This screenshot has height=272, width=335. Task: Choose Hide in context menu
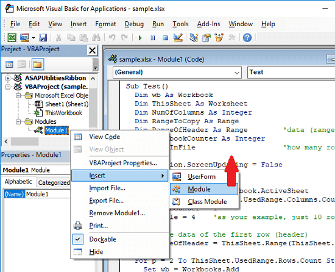(x=119, y=252)
